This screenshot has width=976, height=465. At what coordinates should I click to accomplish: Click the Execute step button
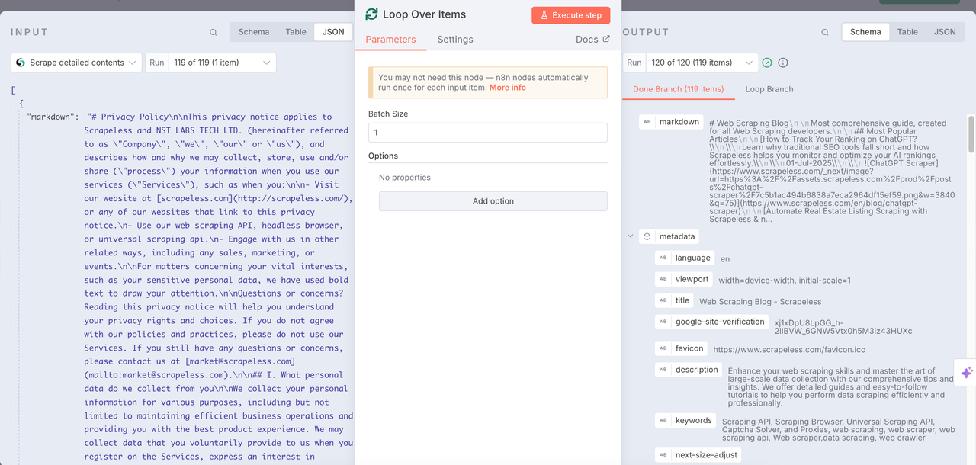point(571,15)
